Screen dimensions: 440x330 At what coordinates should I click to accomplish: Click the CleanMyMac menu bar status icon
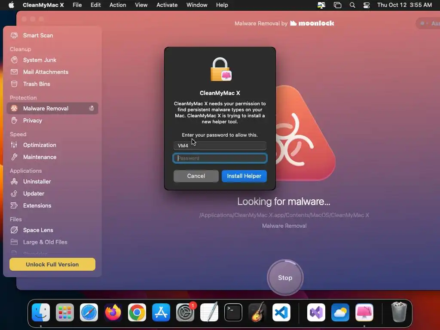click(321, 5)
